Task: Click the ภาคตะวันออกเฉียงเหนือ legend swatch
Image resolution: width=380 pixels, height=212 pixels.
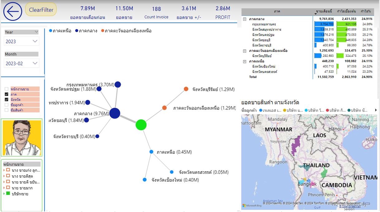Action: 103,31
